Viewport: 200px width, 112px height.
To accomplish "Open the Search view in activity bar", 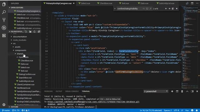I will coord(4,12).
